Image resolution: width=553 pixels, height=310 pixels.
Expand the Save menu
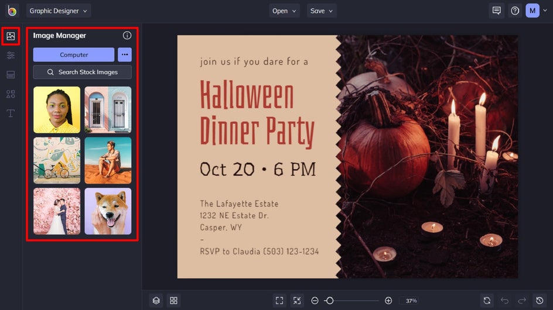[321, 11]
